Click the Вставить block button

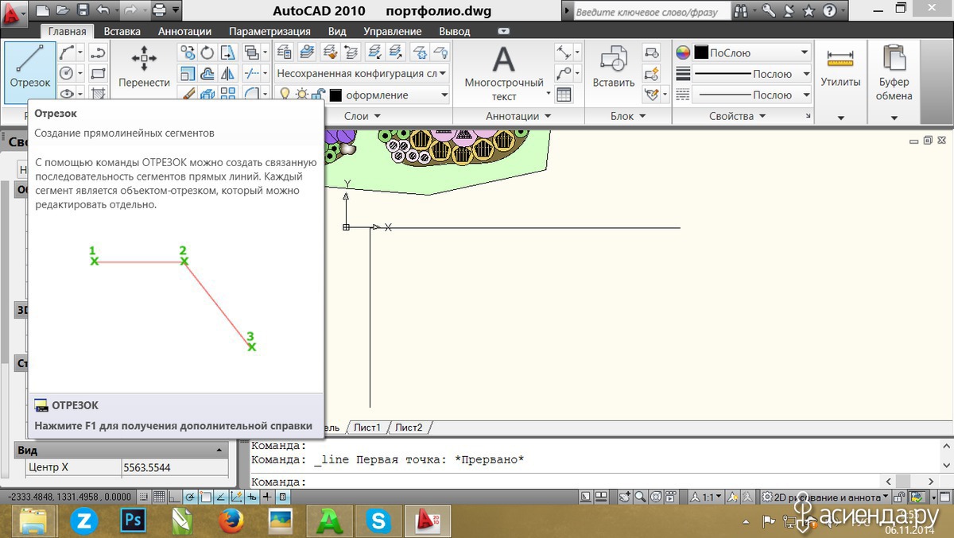pos(614,67)
